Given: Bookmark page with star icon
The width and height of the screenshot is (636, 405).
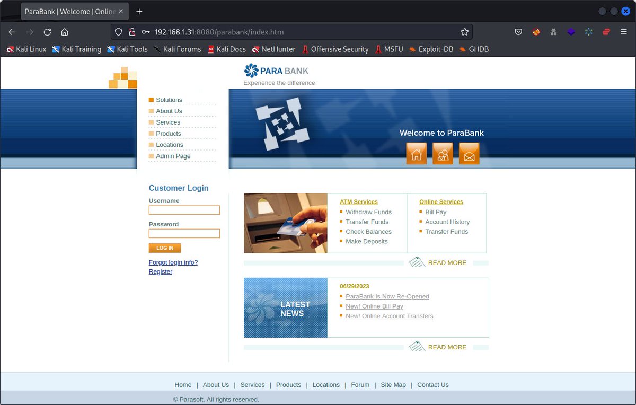Looking at the screenshot, I should [465, 32].
